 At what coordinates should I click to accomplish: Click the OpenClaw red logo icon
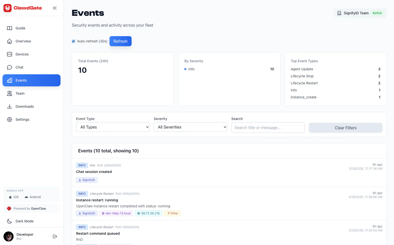tap(9, 209)
